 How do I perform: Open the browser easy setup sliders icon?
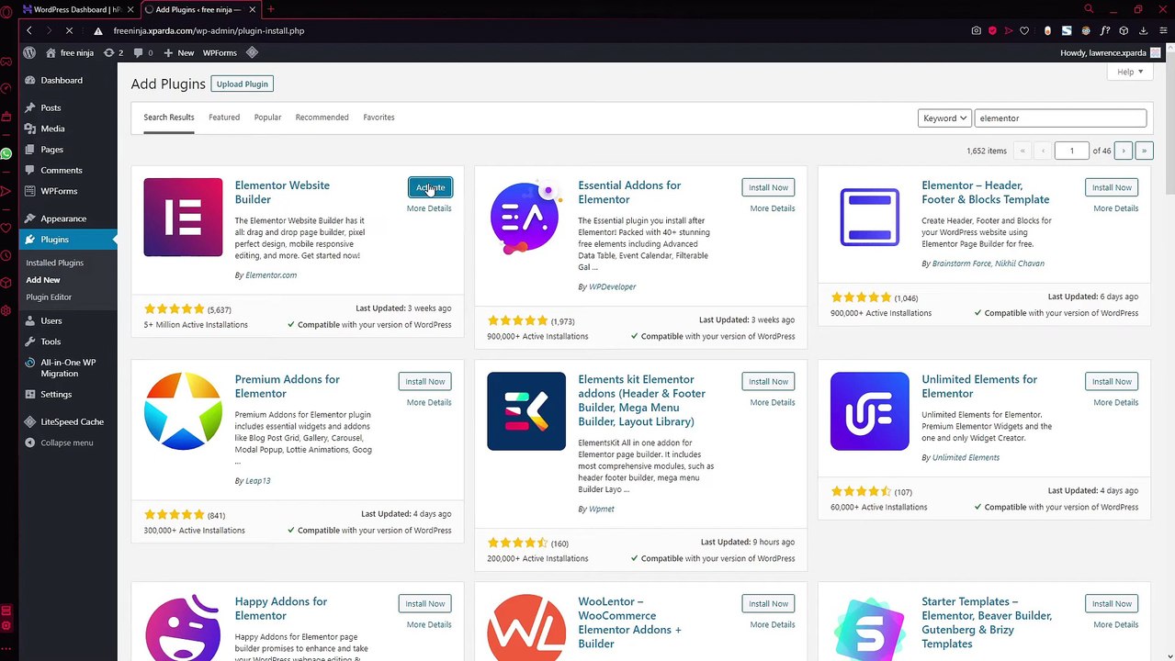pos(1161,30)
